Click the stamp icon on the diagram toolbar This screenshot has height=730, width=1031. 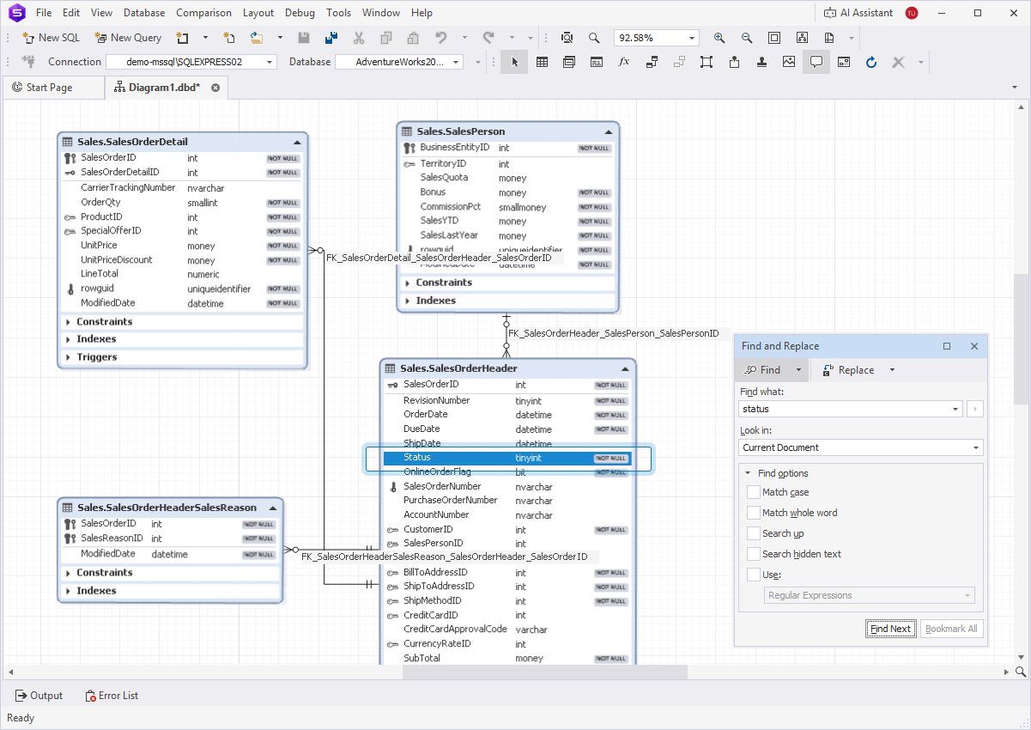click(761, 62)
